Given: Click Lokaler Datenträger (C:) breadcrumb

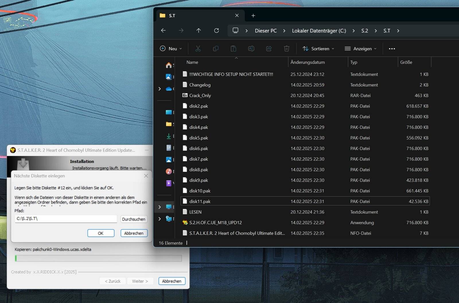Looking at the screenshot, I should pyautogui.click(x=319, y=31).
